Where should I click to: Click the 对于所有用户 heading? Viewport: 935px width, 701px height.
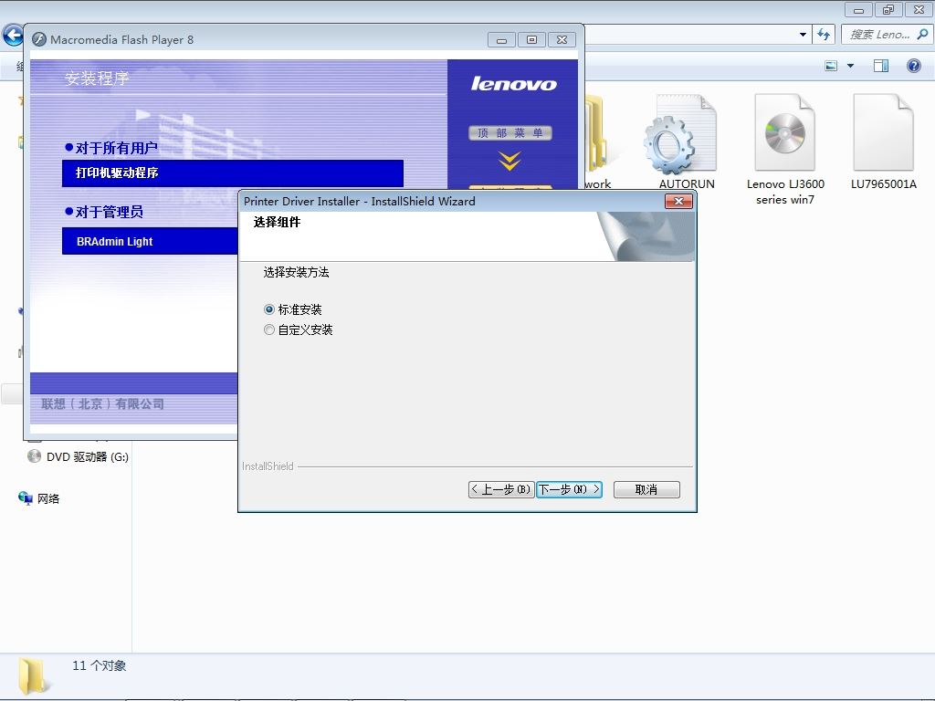point(116,148)
